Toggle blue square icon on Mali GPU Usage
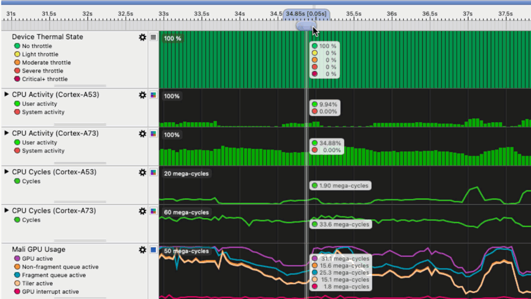Image resolution: width=531 pixels, height=299 pixels. (x=153, y=250)
